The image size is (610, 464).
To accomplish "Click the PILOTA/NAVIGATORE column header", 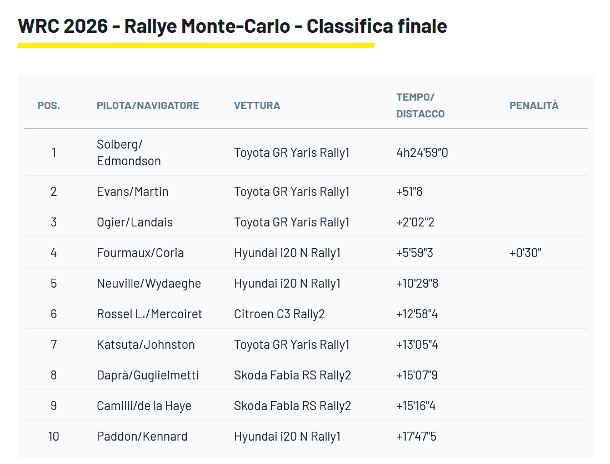I will coord(148,106).
